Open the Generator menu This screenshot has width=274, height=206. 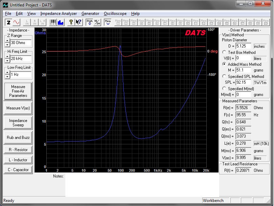(90, 14)
